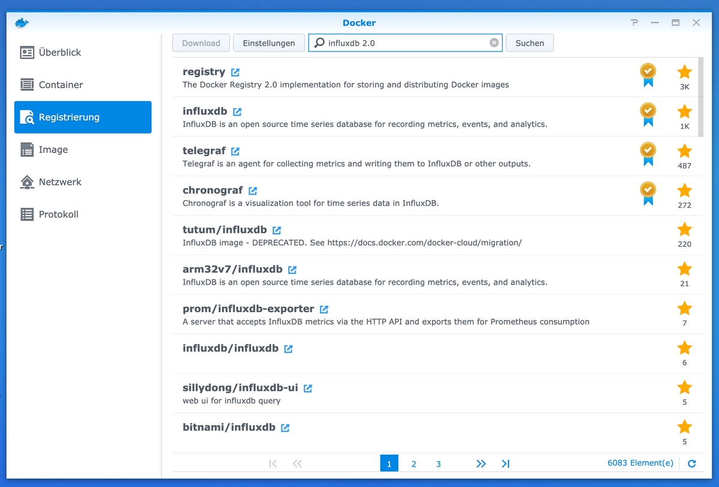Click the official badge on registry row
719x487 pixels.
648,75
